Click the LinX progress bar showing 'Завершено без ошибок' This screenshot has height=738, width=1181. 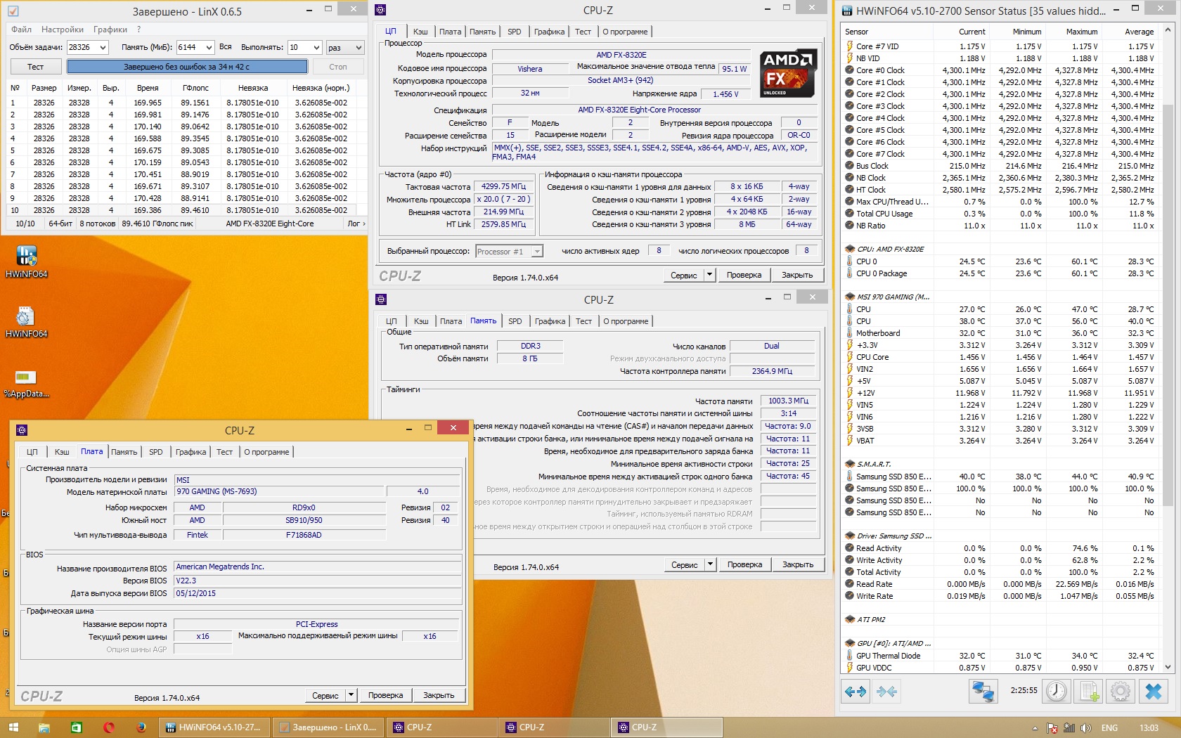(187, 67)
